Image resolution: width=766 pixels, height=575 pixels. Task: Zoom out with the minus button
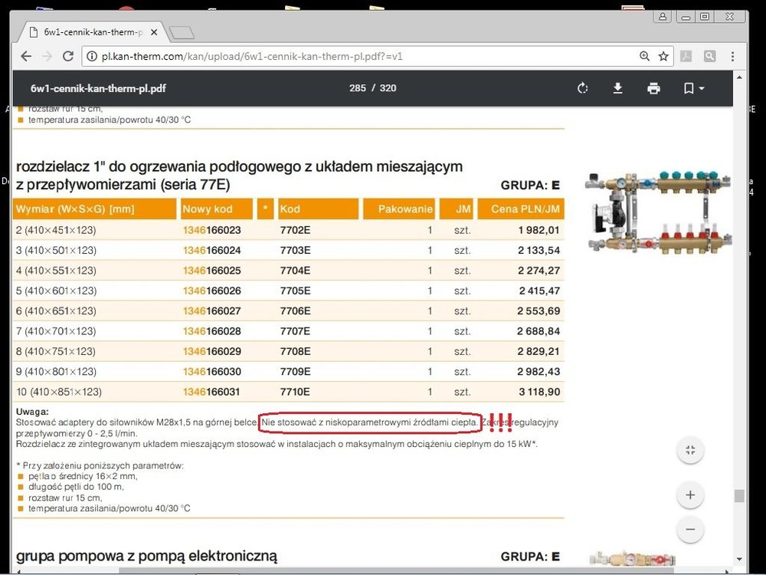[690, 530]
